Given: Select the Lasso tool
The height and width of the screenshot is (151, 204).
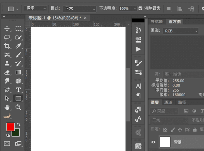Looking at the screenshot, I should (7, 37).
